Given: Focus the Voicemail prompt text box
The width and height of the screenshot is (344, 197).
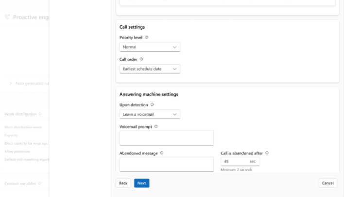Looking at the screenshot, I should coord(166,138).
